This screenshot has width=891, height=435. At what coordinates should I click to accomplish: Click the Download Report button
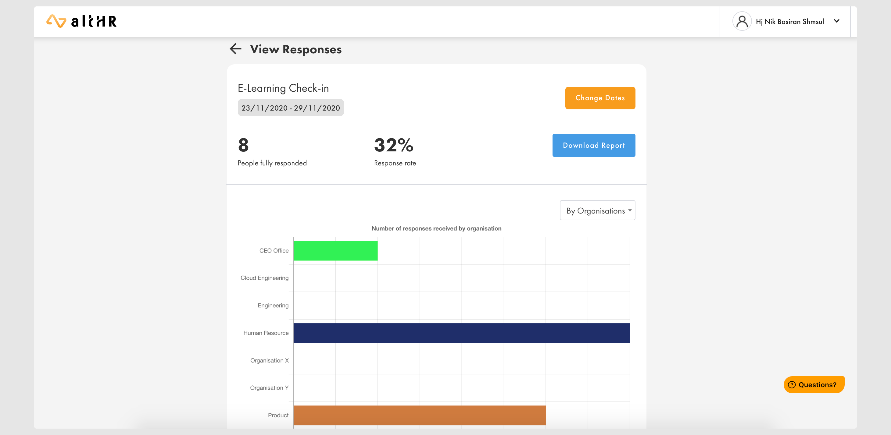point(593,146)
